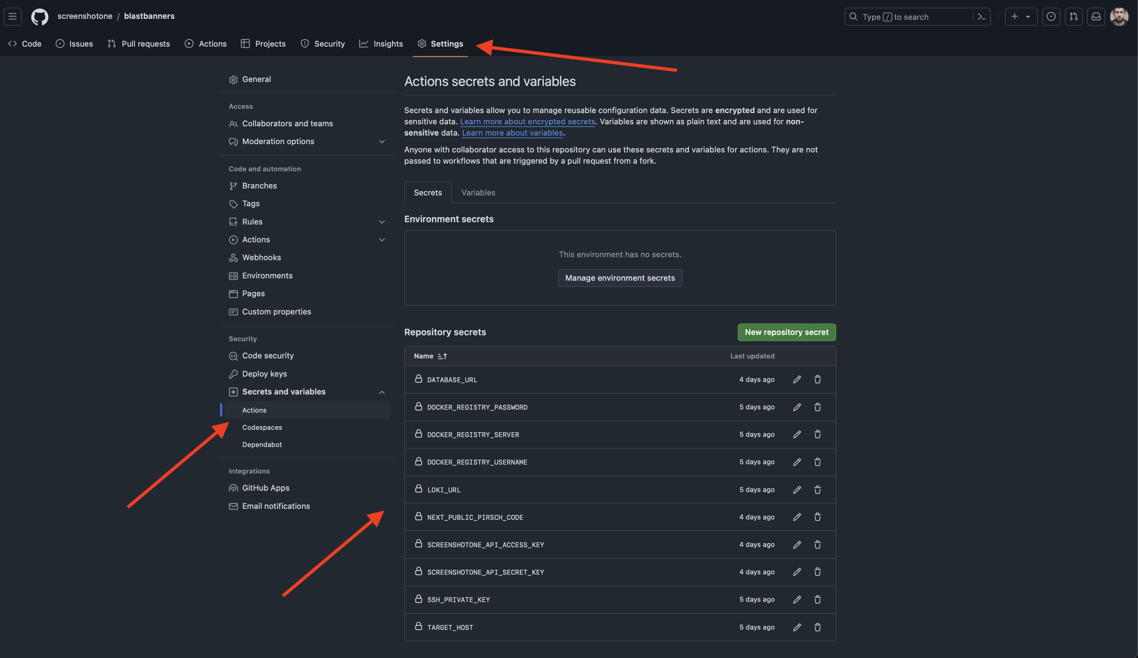
Task: Click Manage environment secrets button
Action: [620, 278]
